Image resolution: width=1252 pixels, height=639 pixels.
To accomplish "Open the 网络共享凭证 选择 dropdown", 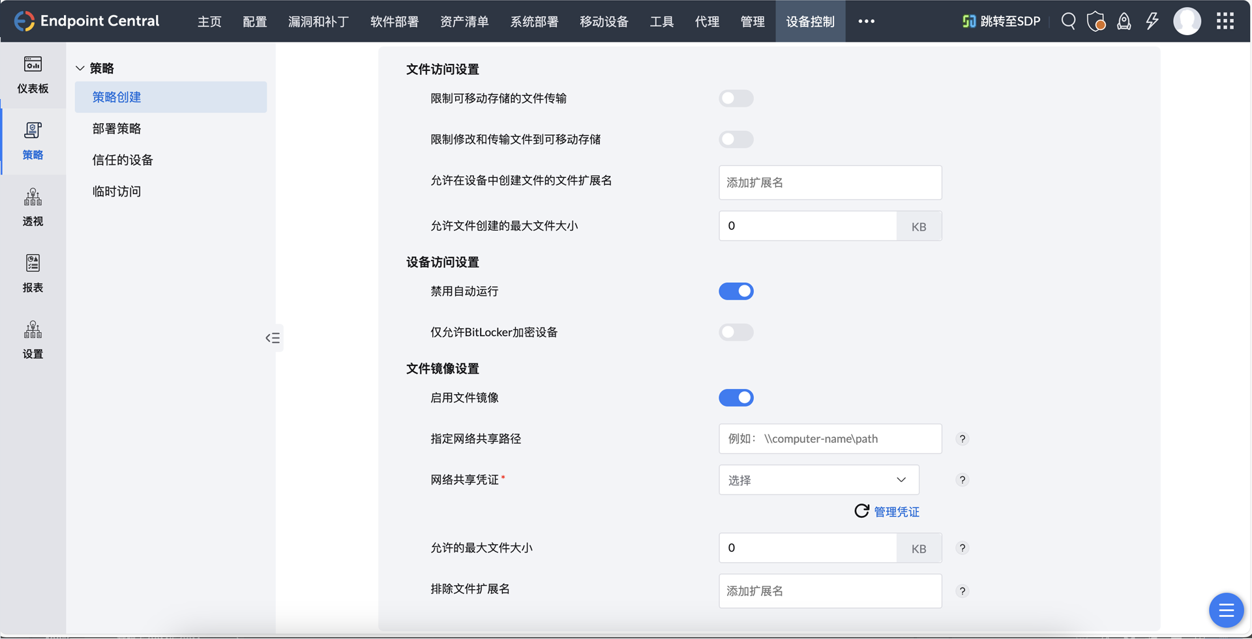I will coord(818,480).
